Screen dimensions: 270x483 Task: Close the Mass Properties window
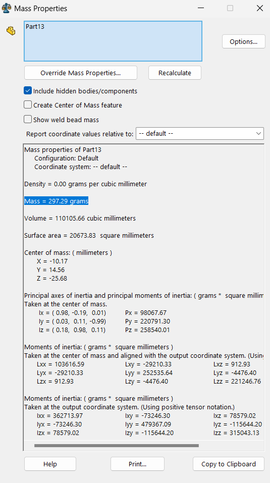[x=259, y=8]
